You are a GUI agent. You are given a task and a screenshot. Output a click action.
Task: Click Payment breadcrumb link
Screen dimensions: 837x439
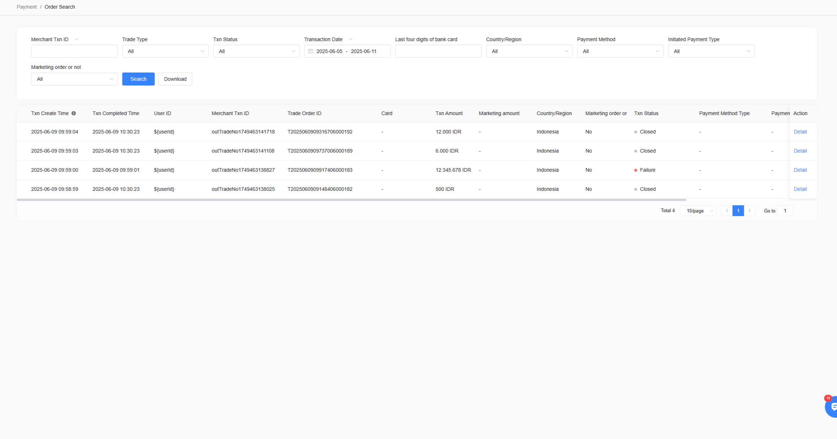pyautogui.click(x=27, y=7)
